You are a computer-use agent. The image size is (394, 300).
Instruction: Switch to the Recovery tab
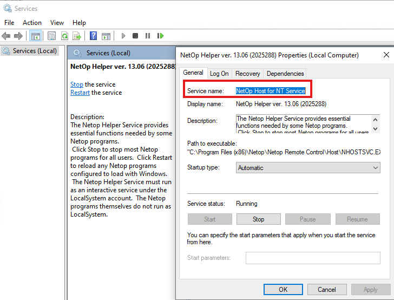[248, 74]
